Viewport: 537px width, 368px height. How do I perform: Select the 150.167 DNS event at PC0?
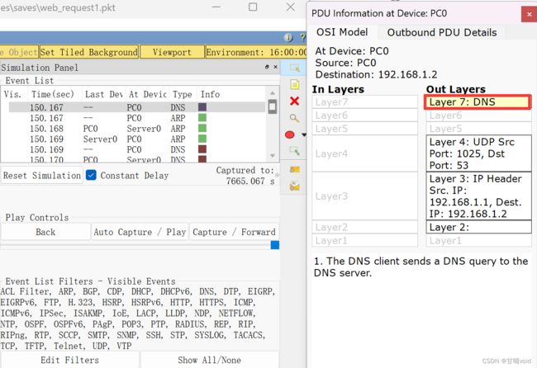coord(137,107)
